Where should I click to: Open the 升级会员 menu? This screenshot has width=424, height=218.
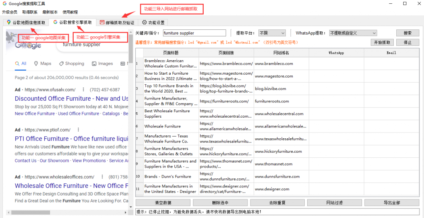tap(10, 12)
